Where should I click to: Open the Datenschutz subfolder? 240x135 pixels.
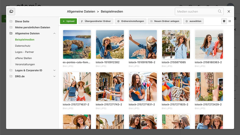(23, 46)
